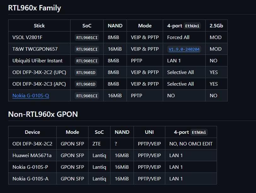Click the Huawei MA5671a cell

(32, 155)
